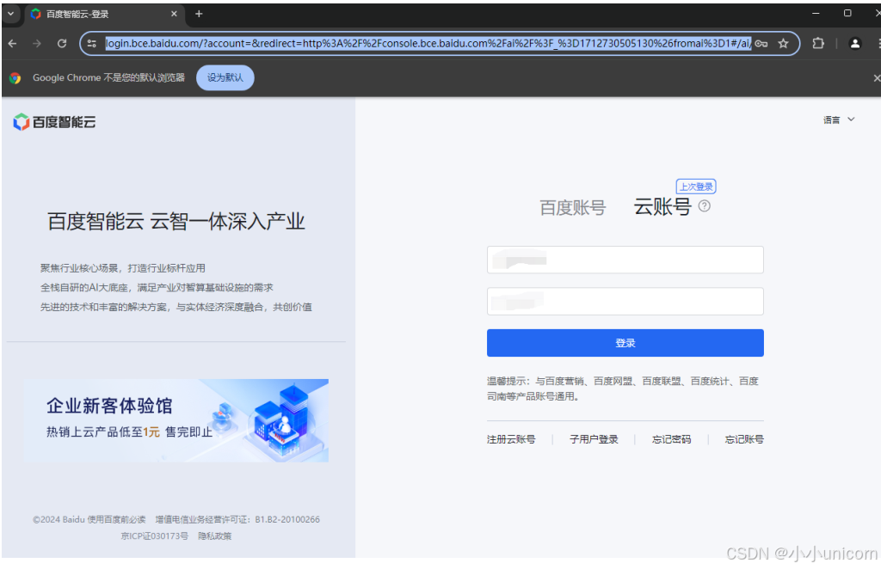Click the browser forward arrow
Image resolution: width=881 pixels, height=569 pixels.
(x=37, y=43)
